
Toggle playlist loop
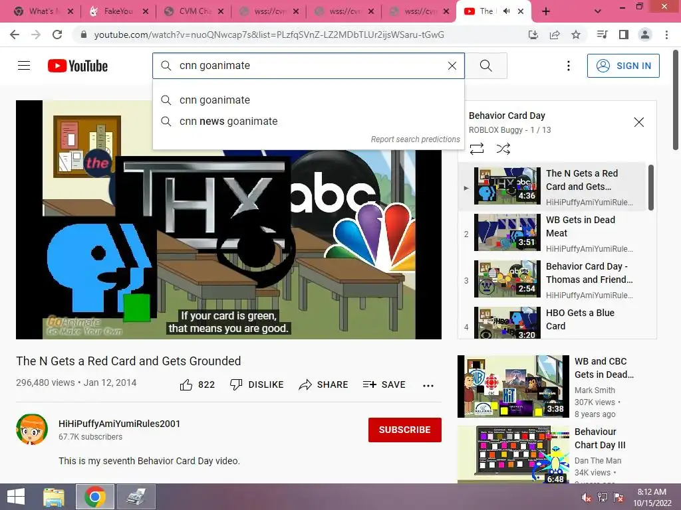476,149
